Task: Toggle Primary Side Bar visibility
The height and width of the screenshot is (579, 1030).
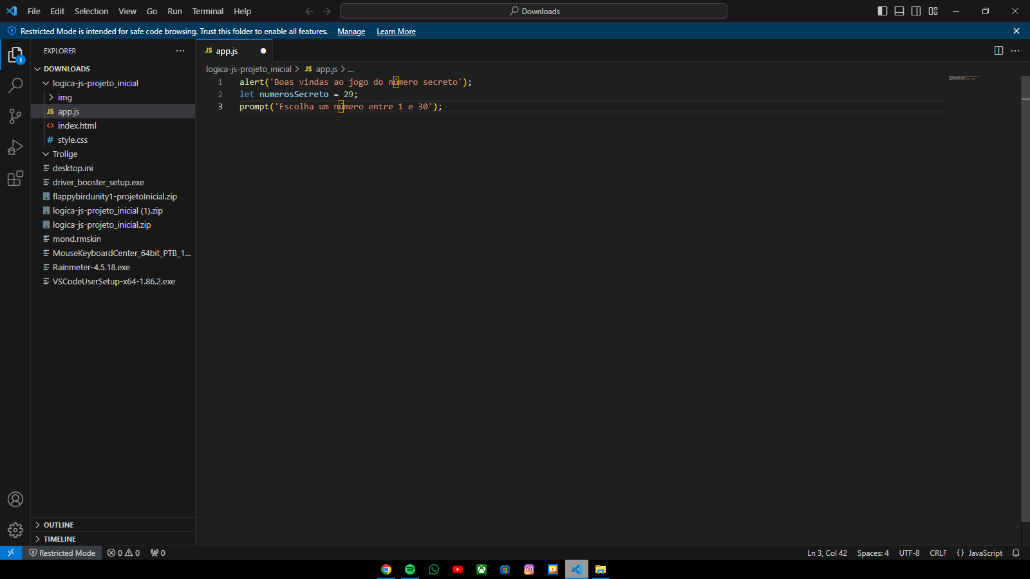Action: (x=883, y=11)
